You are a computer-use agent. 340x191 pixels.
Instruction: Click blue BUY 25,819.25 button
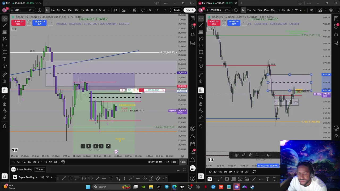click(x=39, y=23)
